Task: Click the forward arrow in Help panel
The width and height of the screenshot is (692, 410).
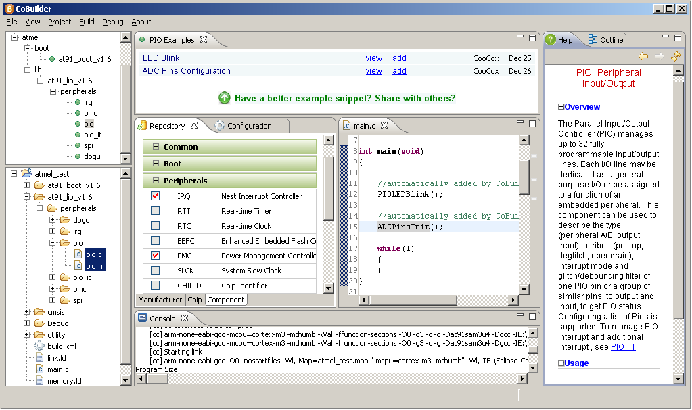Action: pos(660,56)
